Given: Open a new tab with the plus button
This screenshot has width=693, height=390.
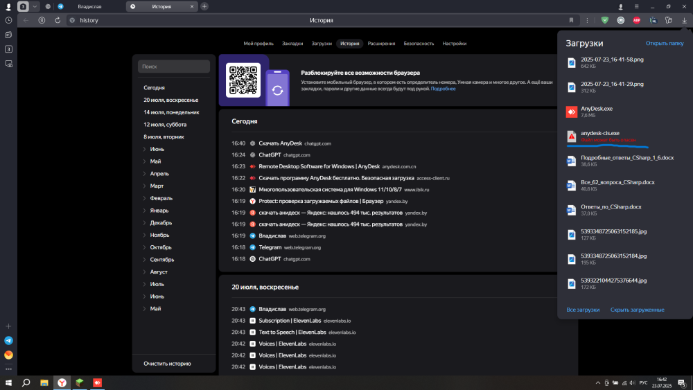Looking at the screenshot, I should (x=204, y=7).
